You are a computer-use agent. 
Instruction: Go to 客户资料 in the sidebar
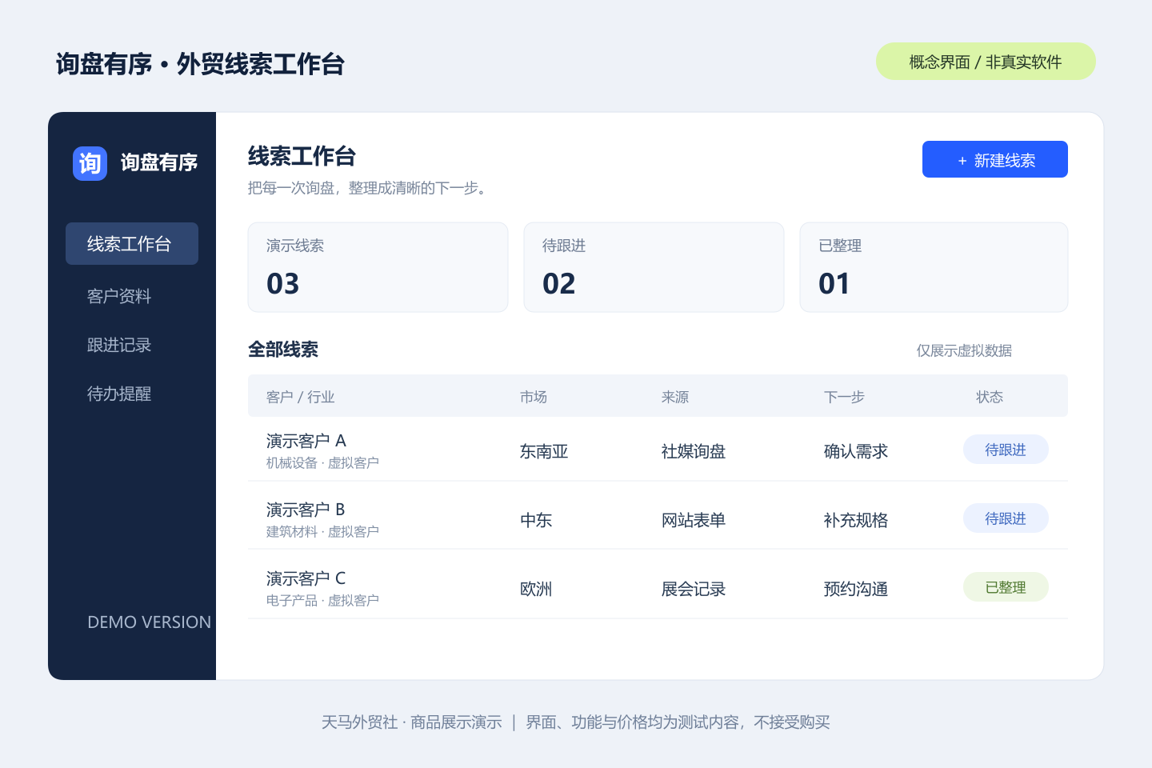[119, 296]
